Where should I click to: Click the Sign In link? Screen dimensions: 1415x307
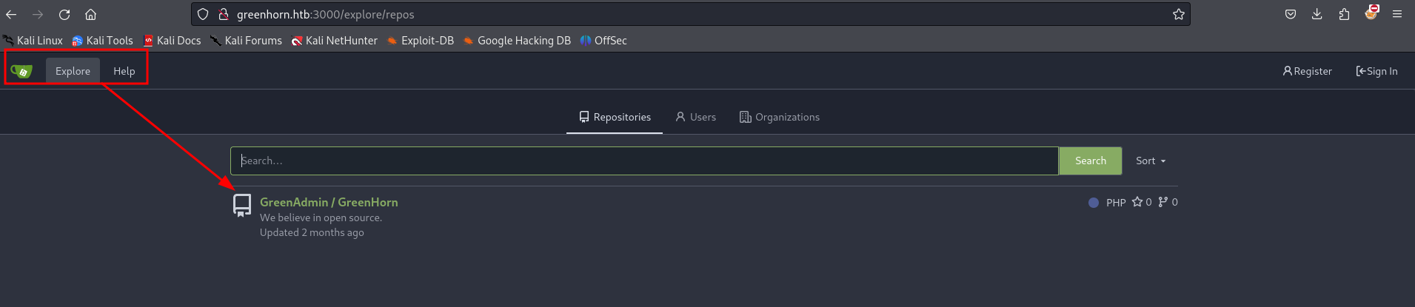[1376, 71]
